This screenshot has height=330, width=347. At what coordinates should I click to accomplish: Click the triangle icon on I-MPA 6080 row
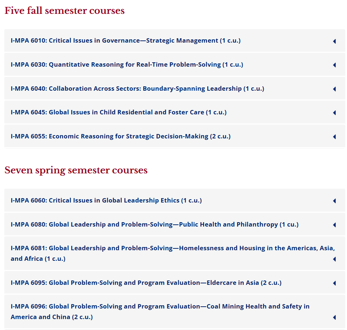point(334,225)
